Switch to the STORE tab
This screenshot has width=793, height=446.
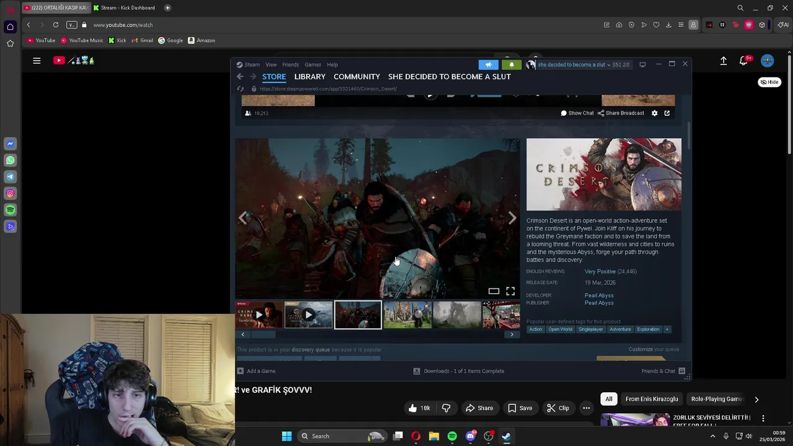274,77
